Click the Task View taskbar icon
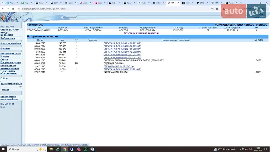This screenshot has height=152, width=270. coord(50,149)
